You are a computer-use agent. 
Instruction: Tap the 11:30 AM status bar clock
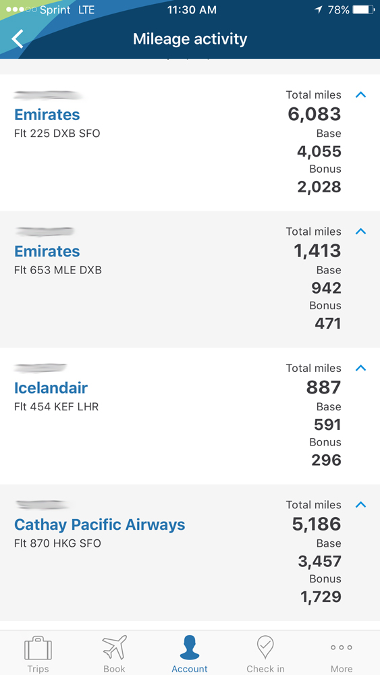coord(192,10)
